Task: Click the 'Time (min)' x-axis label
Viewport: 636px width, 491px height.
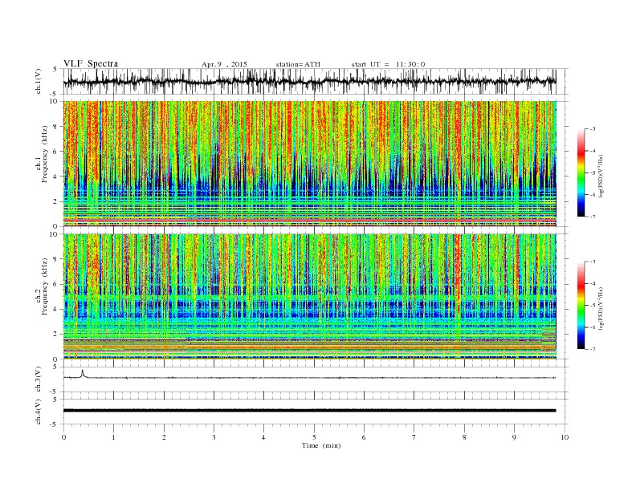Action: point(321,445)
